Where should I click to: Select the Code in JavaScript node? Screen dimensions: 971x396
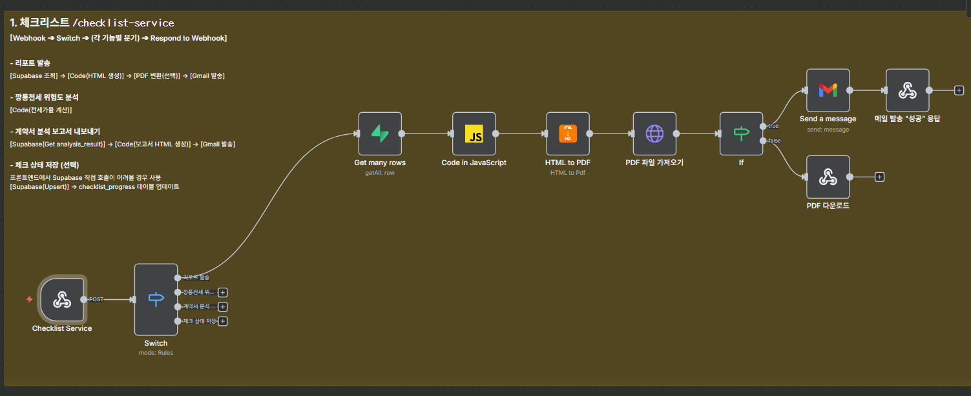pos(474,134)
